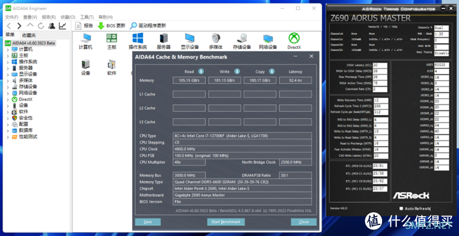Go back with the left arrow toolbar icon

pos(9,26)
